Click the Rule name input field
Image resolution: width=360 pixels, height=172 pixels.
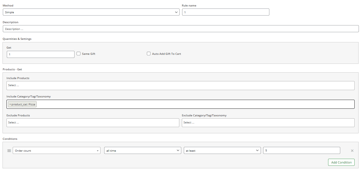coord(225,12)
